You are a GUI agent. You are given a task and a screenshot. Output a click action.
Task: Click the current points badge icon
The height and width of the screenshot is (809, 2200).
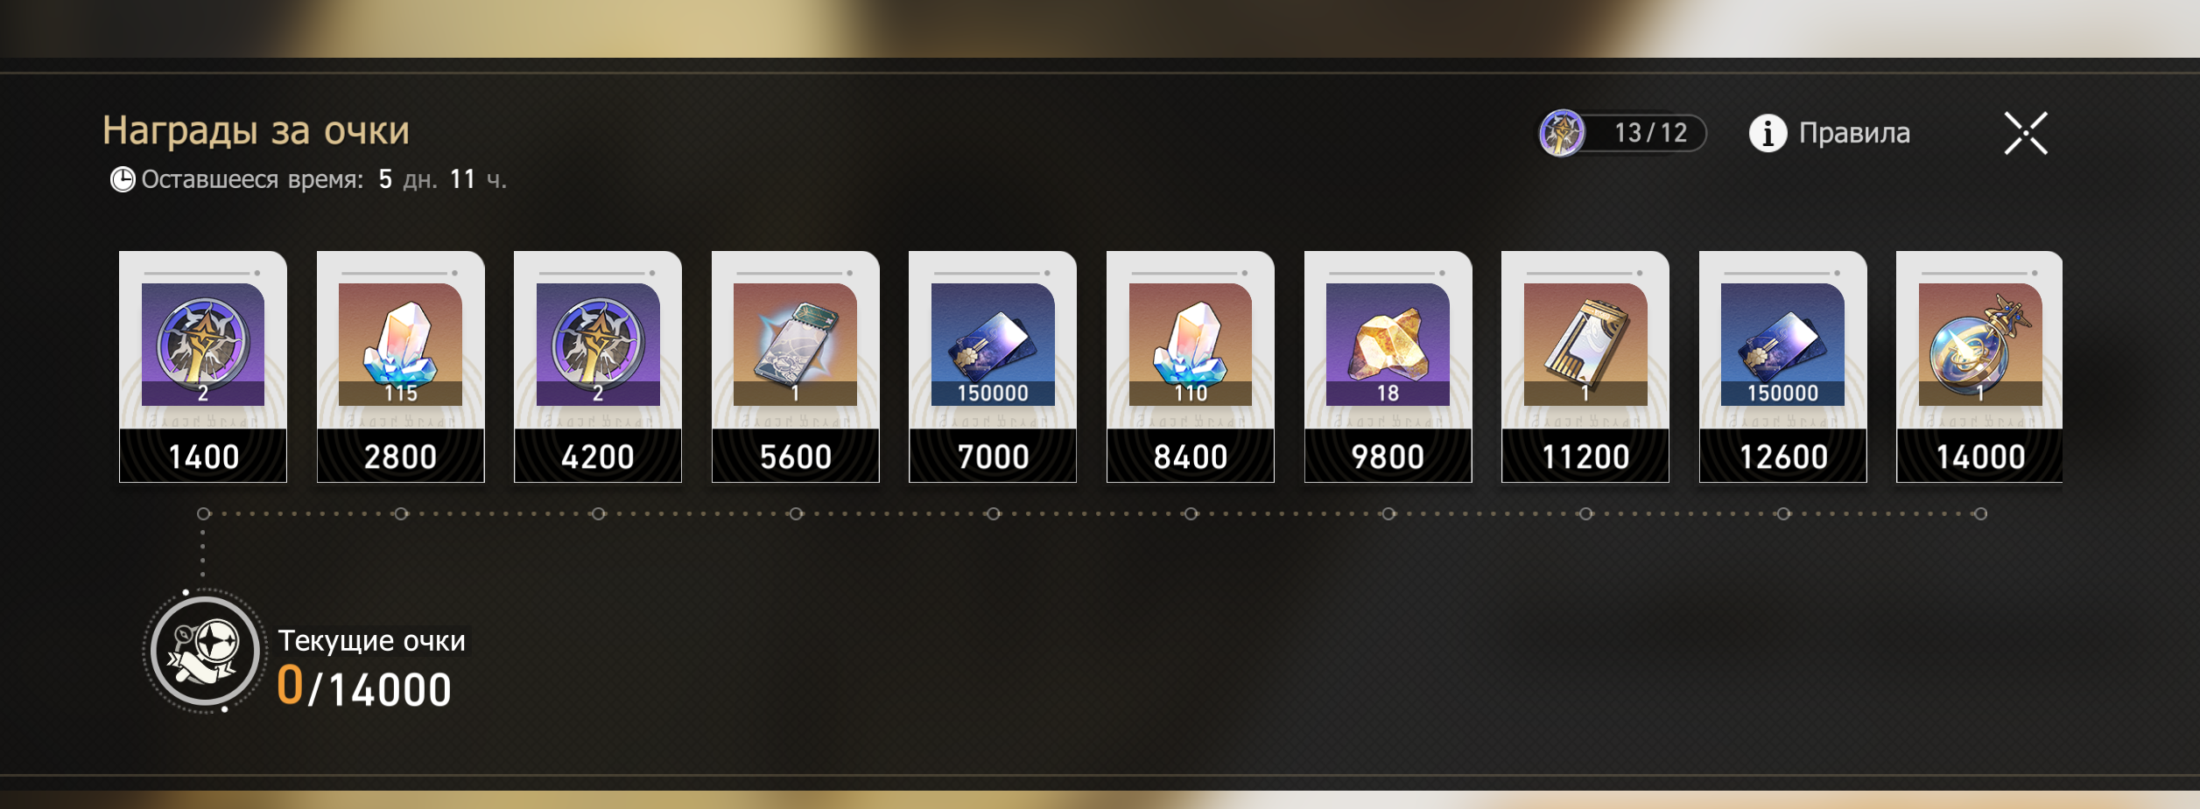tap(205, 652)
